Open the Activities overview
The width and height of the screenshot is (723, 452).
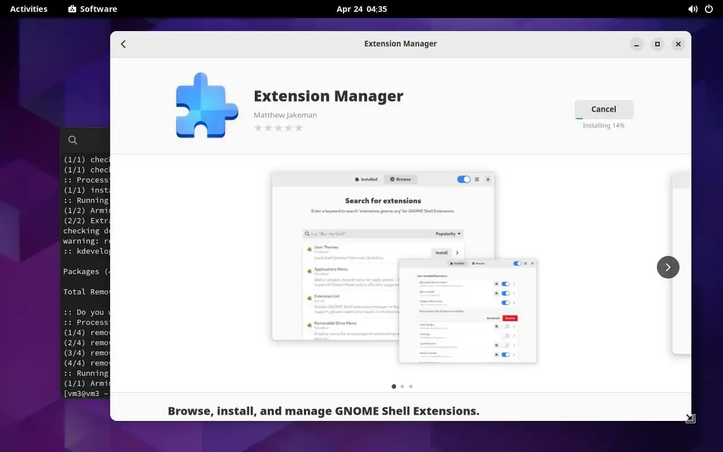(29, 9)
